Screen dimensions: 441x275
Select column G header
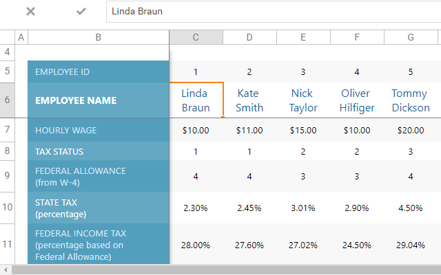(x=411, y=37)
